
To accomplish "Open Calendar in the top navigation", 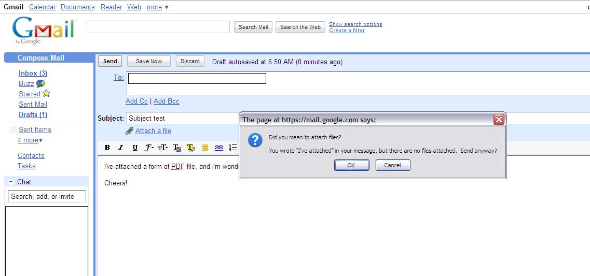I will pos(42,7).
